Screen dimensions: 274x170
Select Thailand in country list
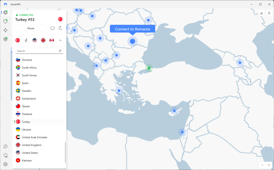39,114
